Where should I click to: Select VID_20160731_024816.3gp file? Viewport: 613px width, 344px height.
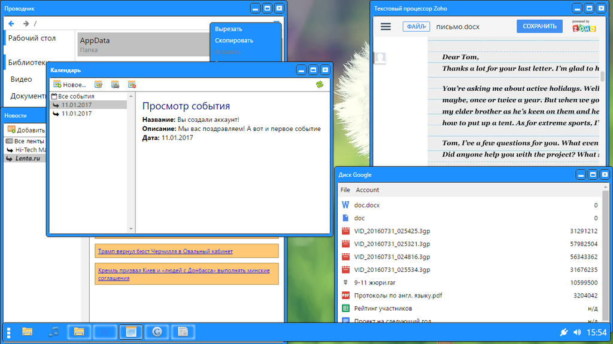click(471, 257)
